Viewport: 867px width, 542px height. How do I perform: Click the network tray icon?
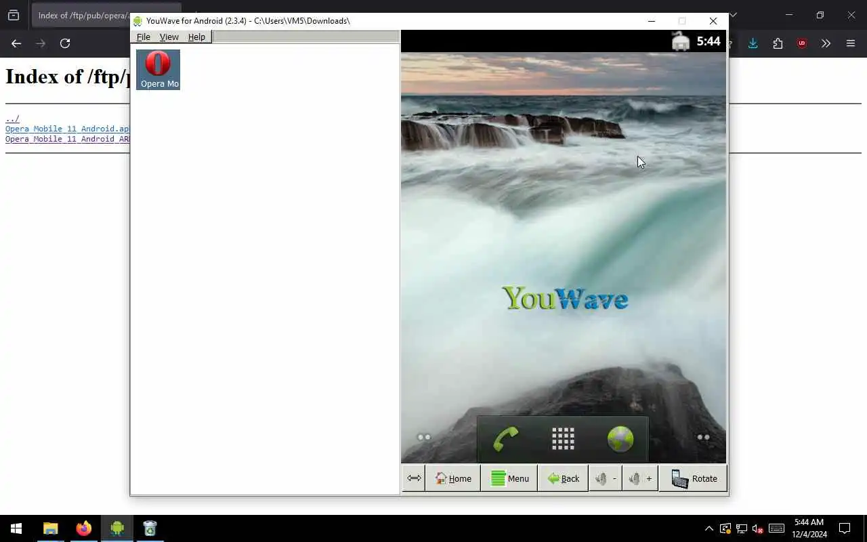pyautogui.click(x=742, y=528)
